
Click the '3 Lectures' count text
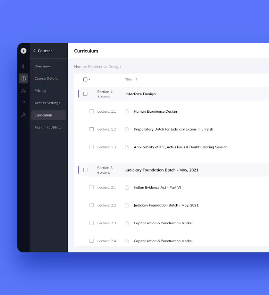pyautogui.click(x=104, y=96)
